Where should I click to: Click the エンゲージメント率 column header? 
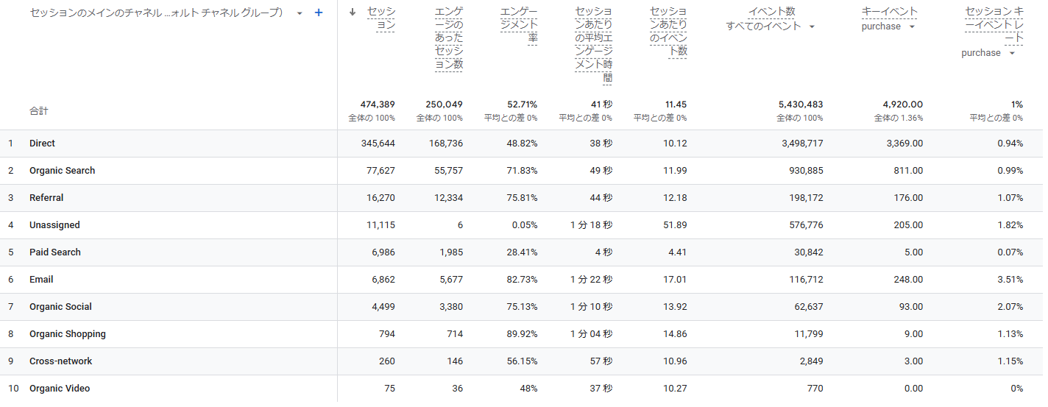pyautogui.click(x=519, y=25)
